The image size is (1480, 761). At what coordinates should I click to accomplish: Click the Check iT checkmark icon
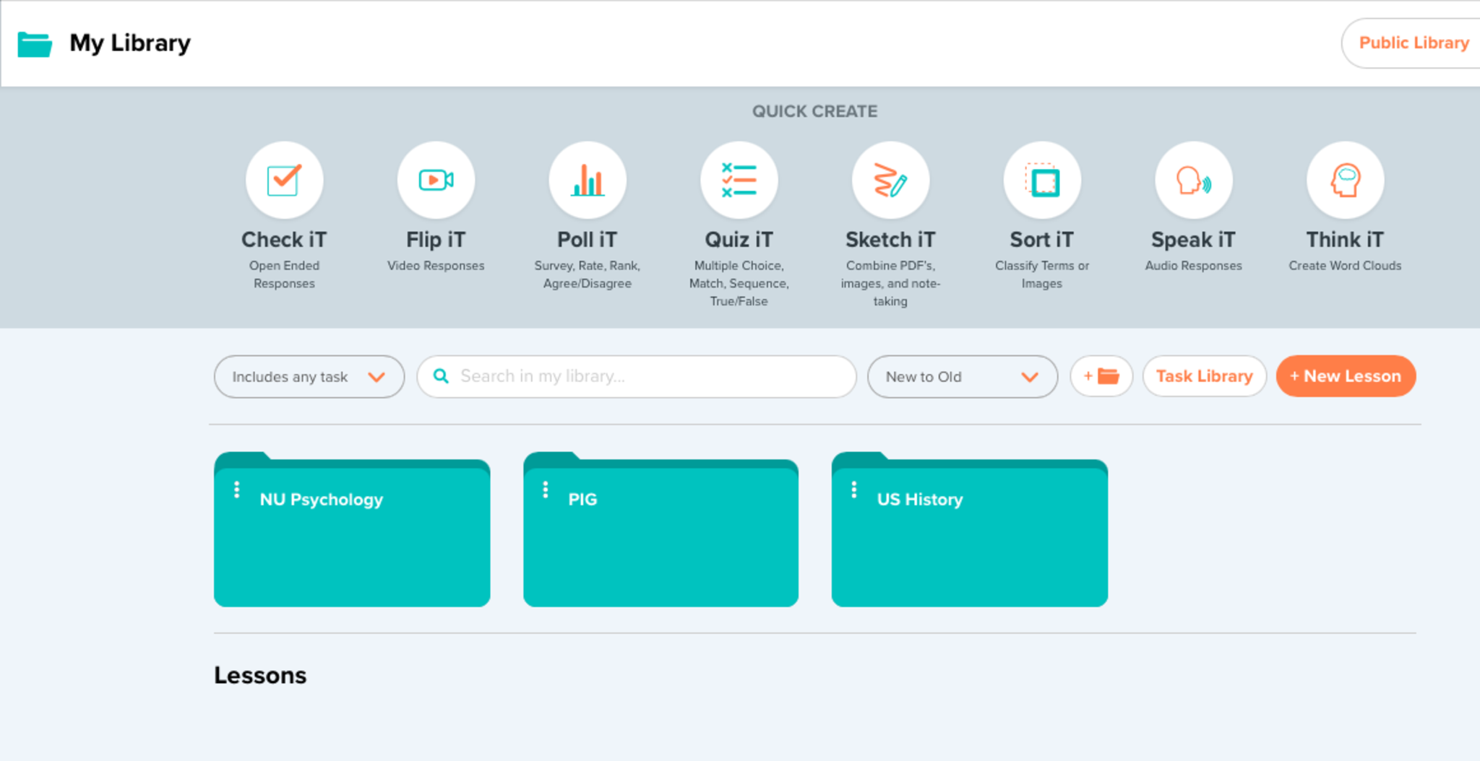coord(284,181)
